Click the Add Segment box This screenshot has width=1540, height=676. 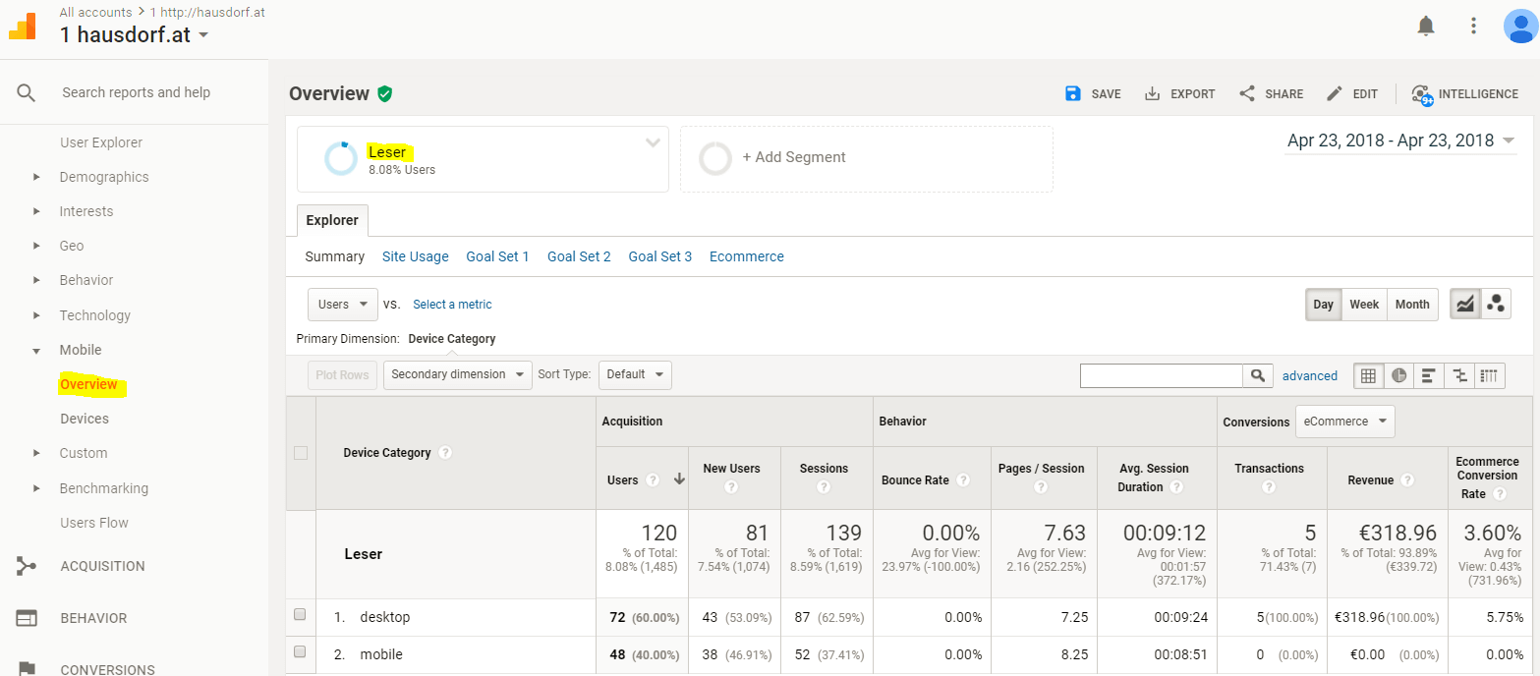pos(866,158)
